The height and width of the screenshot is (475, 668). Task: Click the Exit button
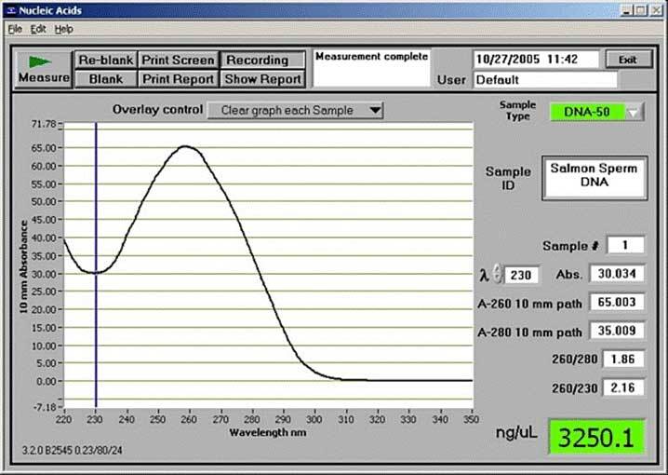628,60
